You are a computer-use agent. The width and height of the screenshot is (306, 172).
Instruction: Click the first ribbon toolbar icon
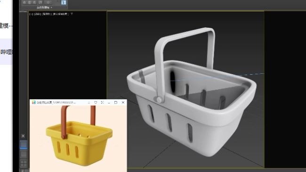pyautogui.click(x=24, y=2)
